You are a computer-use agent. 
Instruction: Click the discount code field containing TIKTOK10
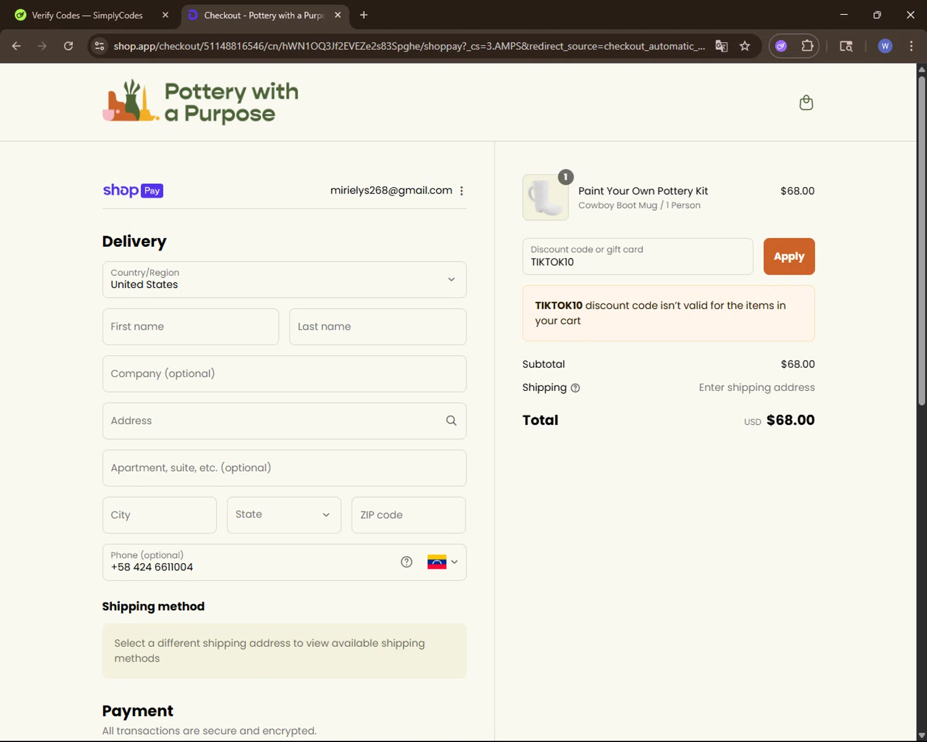638,257
